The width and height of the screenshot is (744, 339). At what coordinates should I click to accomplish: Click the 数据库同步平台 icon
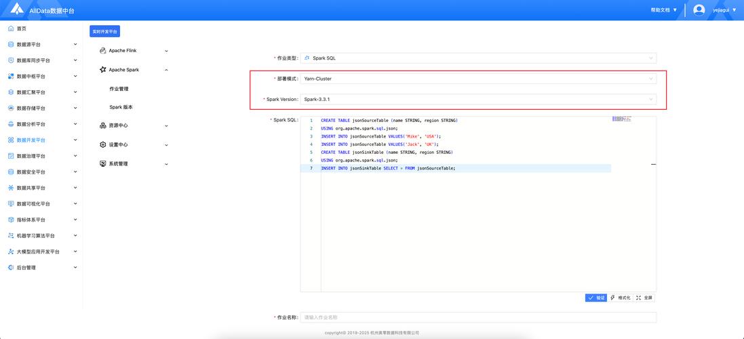pos(11,61)
